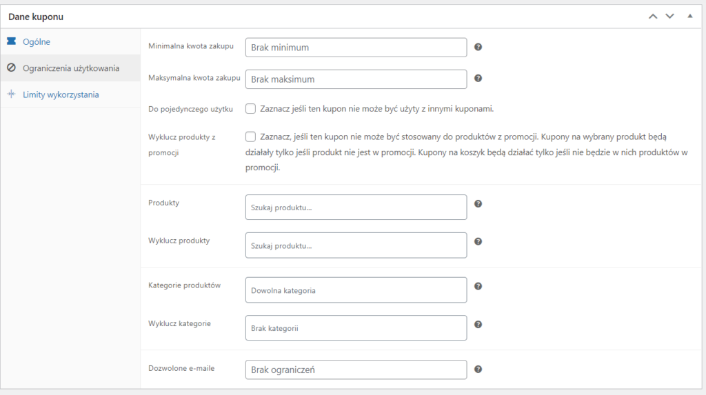Move Dane kuponu panel up
The height and width of the screenshot is (395, 706).
click(x=653, y=16)
